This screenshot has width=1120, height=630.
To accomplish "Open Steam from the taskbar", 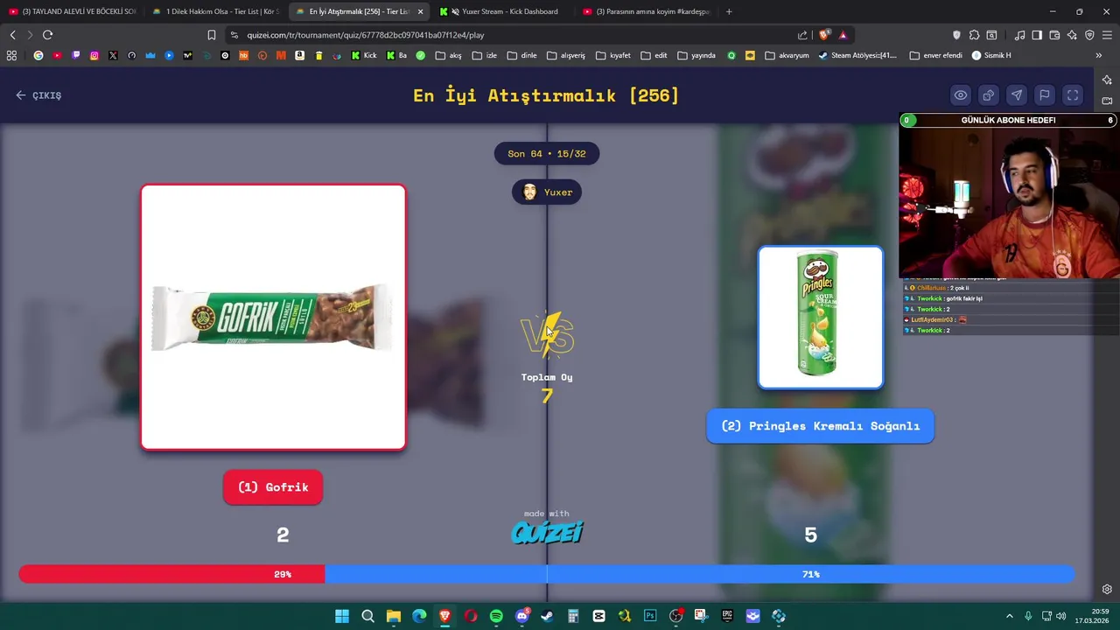I will [548, 616].
